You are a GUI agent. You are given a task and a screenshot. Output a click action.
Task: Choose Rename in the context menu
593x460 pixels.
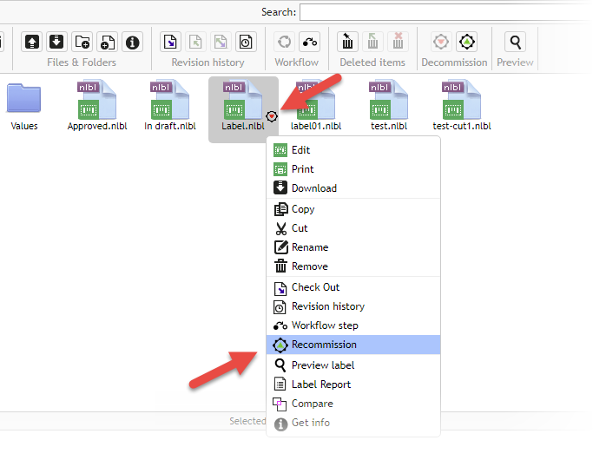[309, 247]
